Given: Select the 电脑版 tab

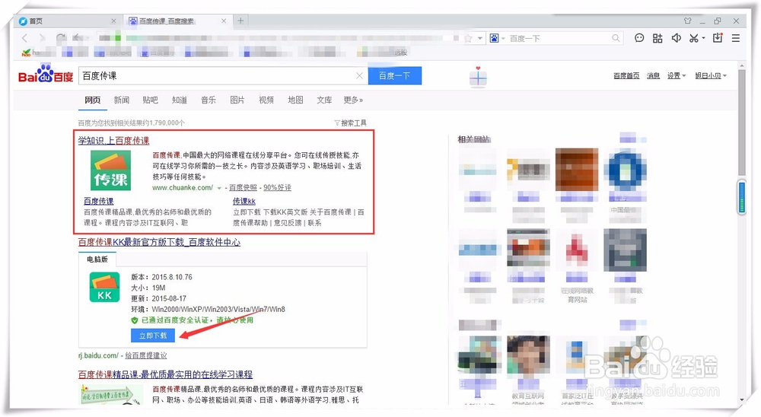Looking at the screenshot, I should click(x=97, y=259).
